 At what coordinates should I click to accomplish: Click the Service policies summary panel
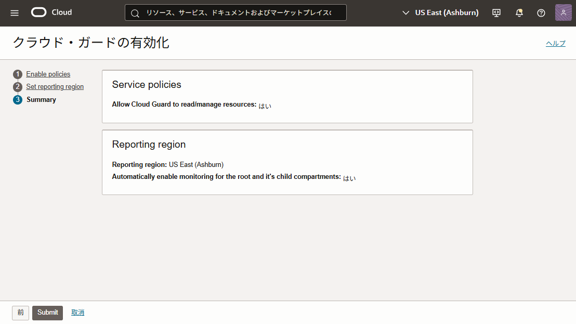coord(287,96)
